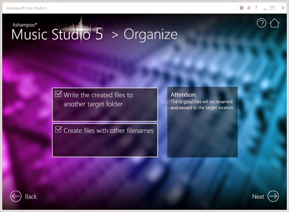Click the Ashampoo 'a' icon in title bar
This screenshot has width=289, height=212.
[x=249, y=8]
